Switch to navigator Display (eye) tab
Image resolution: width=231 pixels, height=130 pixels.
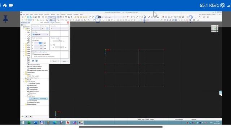(26, 117)
